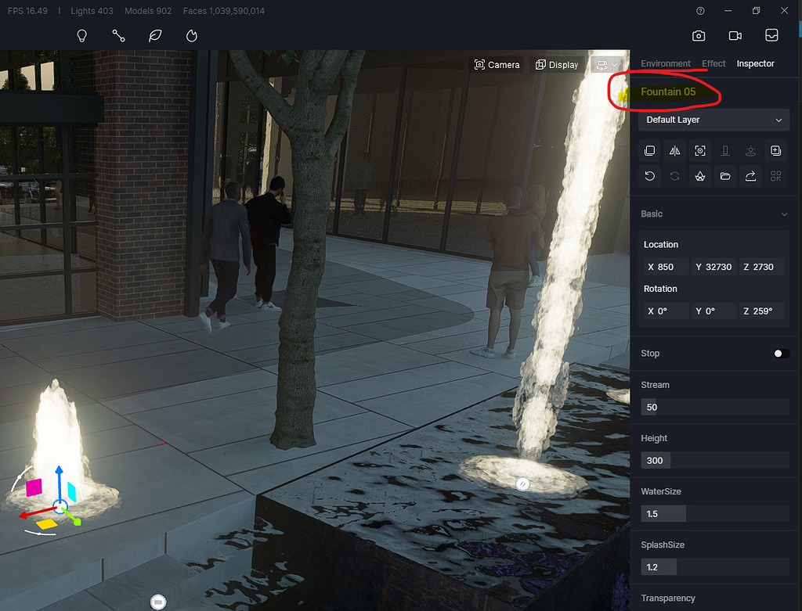The width and height of the screenshot is (802, 611).
Task: Toggle the Camera overlay in the viewport
Action: click(497, 64)
